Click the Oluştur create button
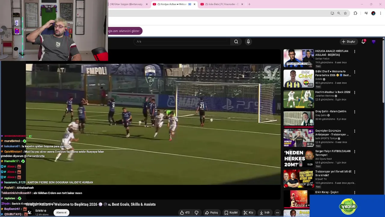The width and height of the screenshot is (385, 217). (349, 42)
